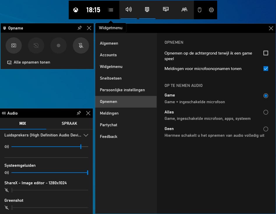This screenshot has width=276, height=214.
Task: Pin the Audio widget
Action: [79, 113]
